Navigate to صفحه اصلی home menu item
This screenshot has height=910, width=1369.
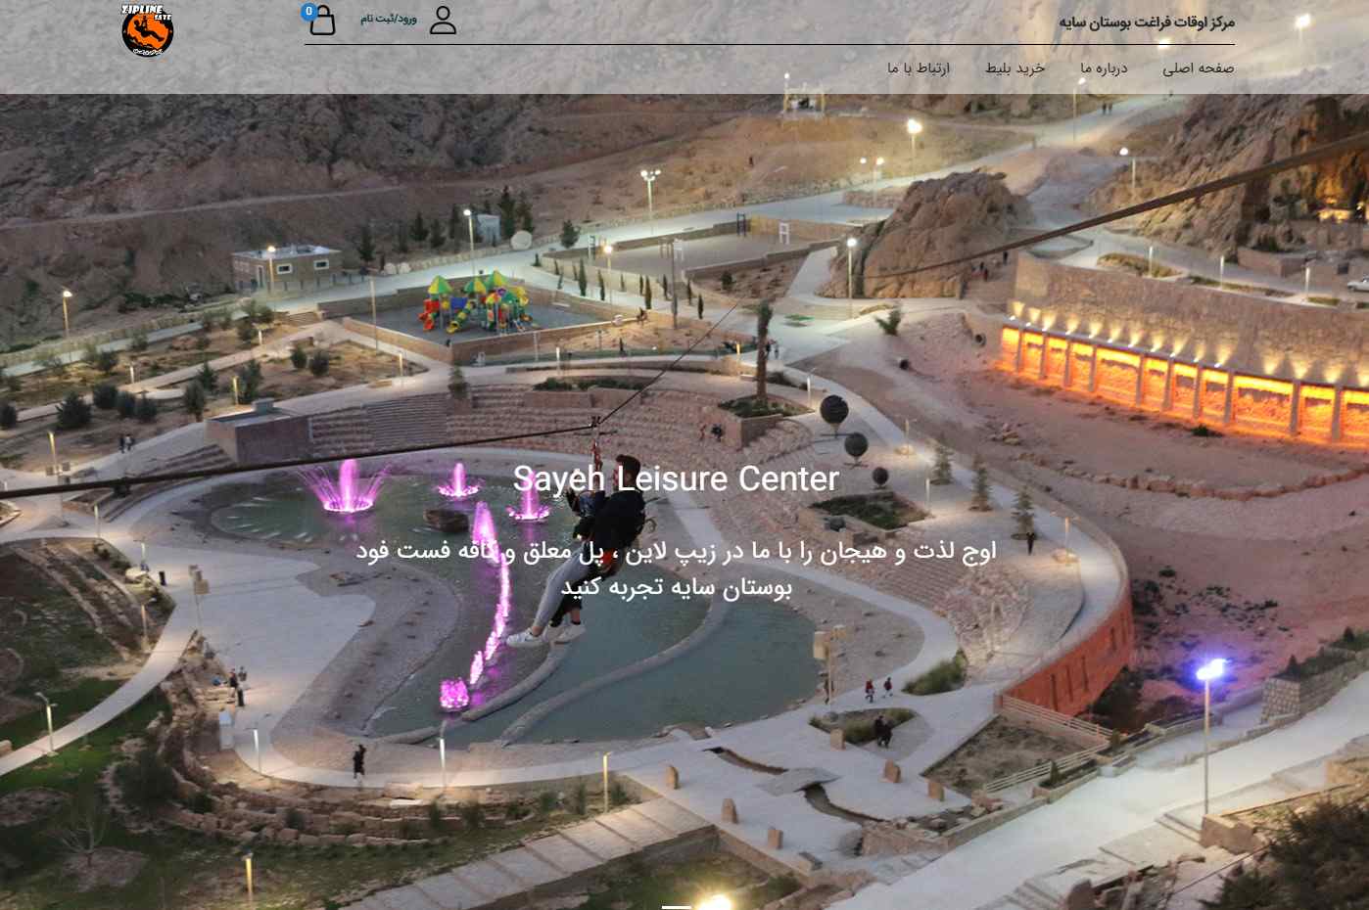coord(1198,68)
